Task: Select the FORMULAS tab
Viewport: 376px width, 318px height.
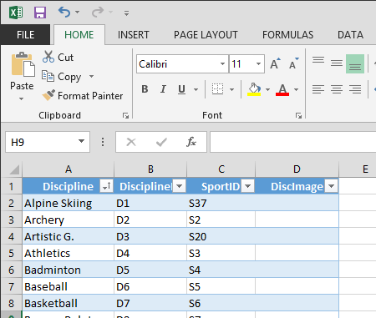Action: pos(287,35)
